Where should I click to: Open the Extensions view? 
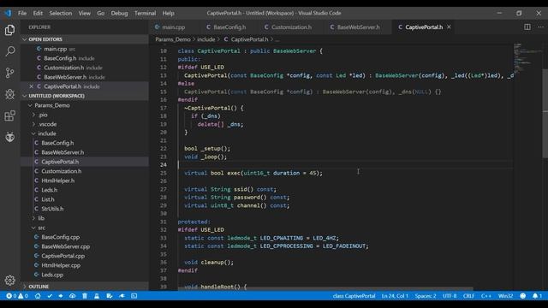9,115
